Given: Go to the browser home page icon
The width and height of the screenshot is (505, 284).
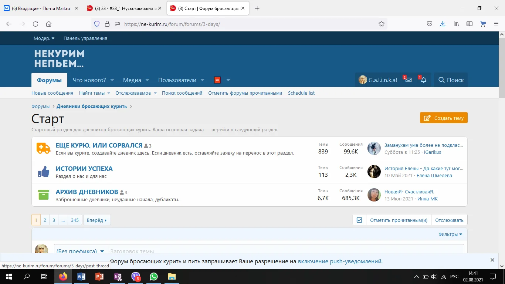Looking at the screenshot, I should click(x=48, y=24).
